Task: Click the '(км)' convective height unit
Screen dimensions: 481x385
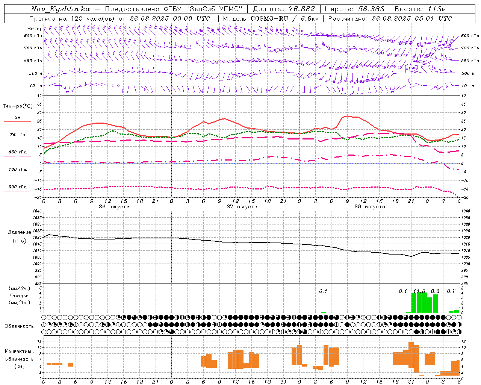Action: click(x=20, y=366)
